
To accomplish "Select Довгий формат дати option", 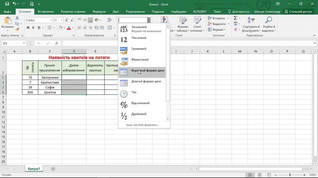I will (x=142, y=83).
